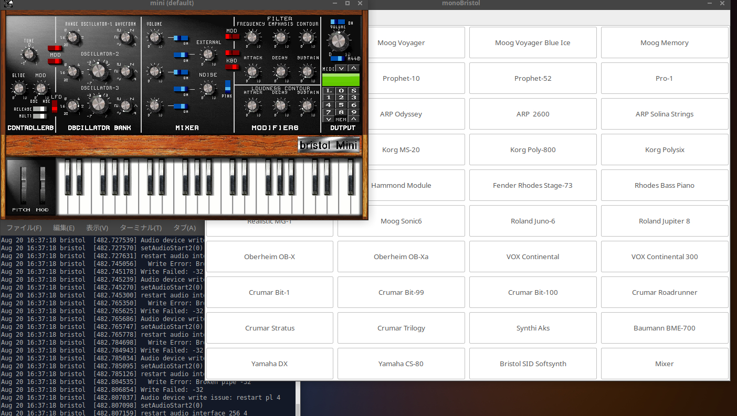
Task: Toggle the red LFO switch
Action: pos(55,106)
